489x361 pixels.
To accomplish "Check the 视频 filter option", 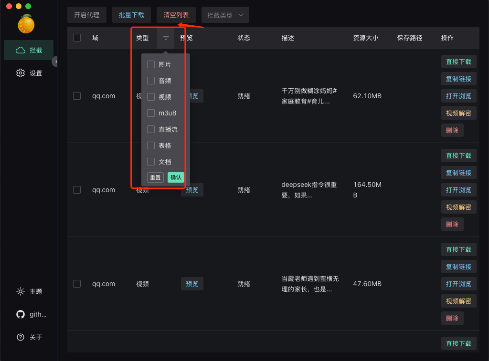I will point(151,97).
